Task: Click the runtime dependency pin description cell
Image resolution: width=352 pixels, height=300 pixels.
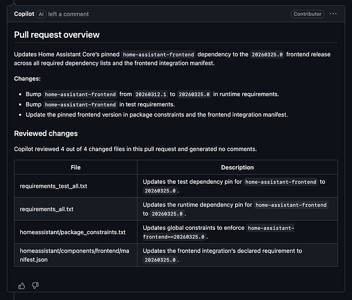Action: (237, 209)
